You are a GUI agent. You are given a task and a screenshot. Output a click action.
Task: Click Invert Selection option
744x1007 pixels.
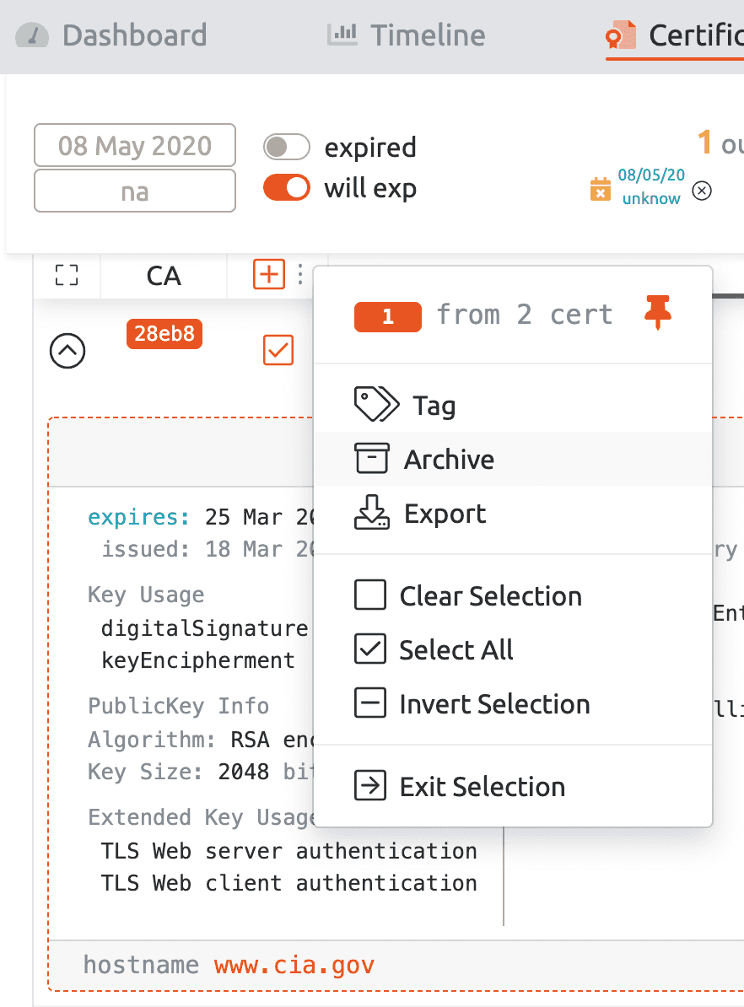click(x=493, y=704)
